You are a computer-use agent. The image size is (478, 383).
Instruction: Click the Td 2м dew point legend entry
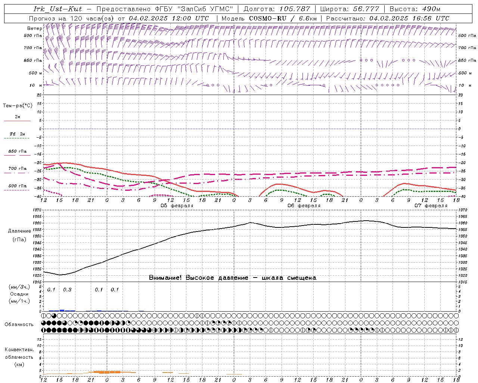(17, 135)
